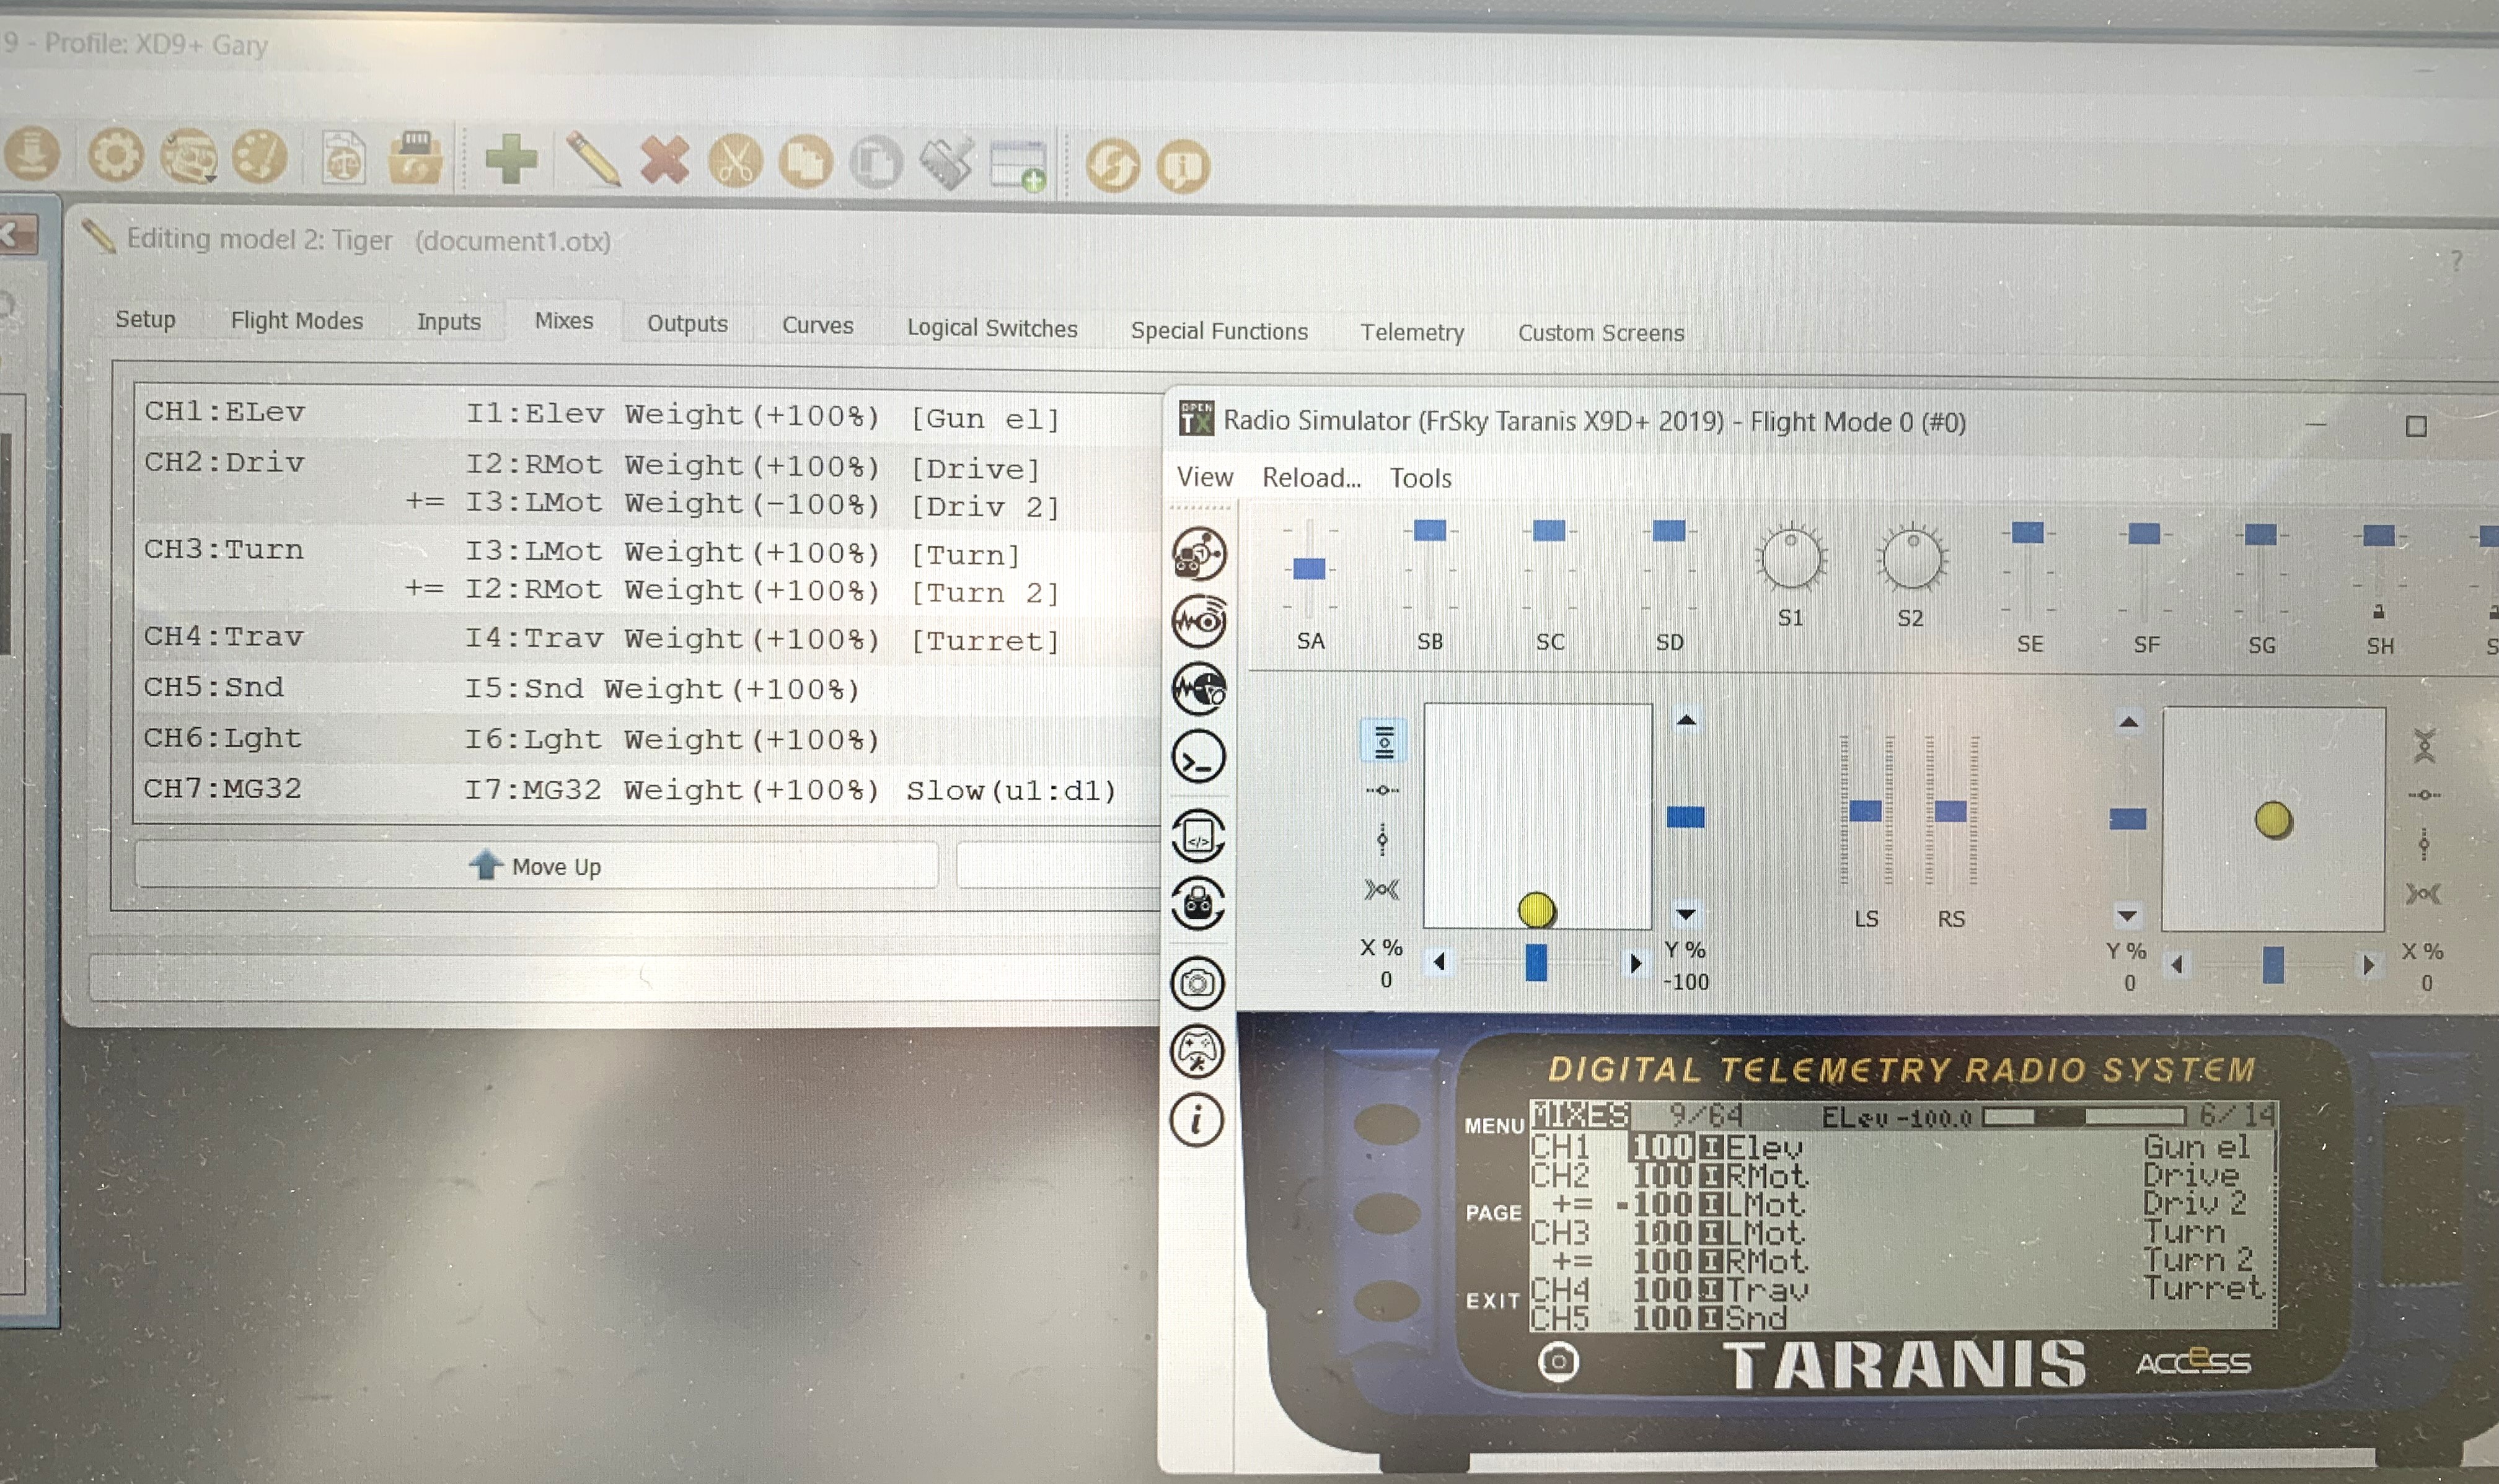2499x1484 pixels.
Task: Open the Special Functions tab
Action: click(x=1219, y=331)
